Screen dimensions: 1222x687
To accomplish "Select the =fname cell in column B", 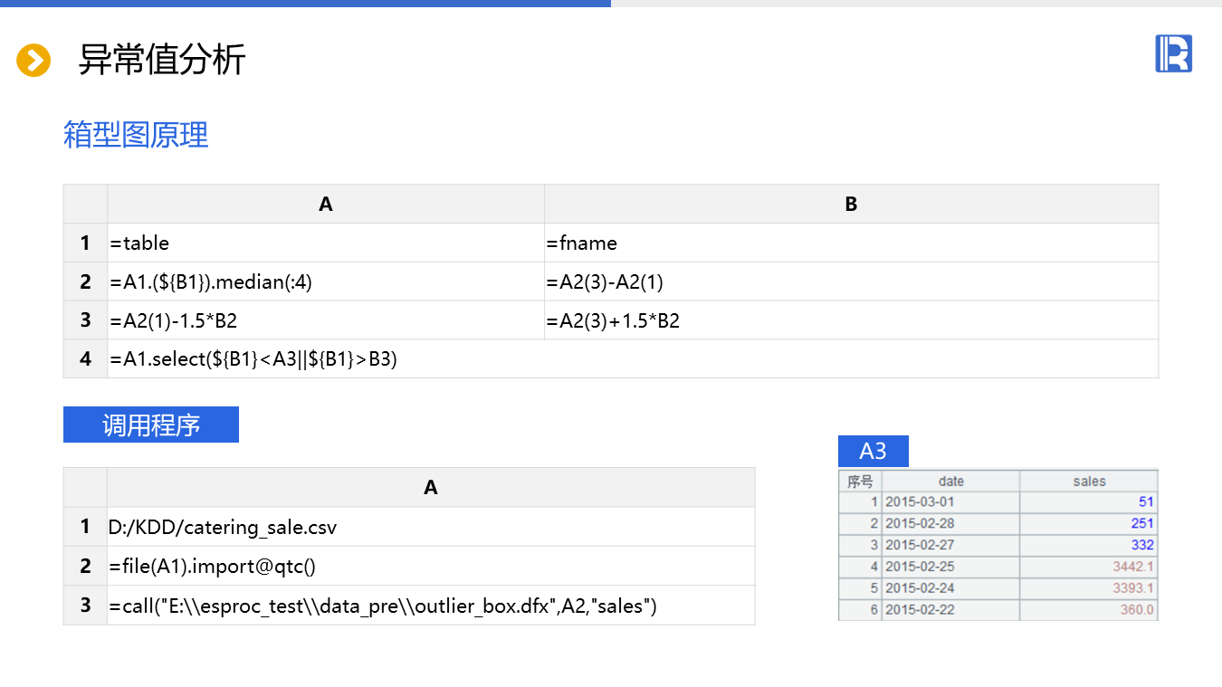I will [851, 243].
